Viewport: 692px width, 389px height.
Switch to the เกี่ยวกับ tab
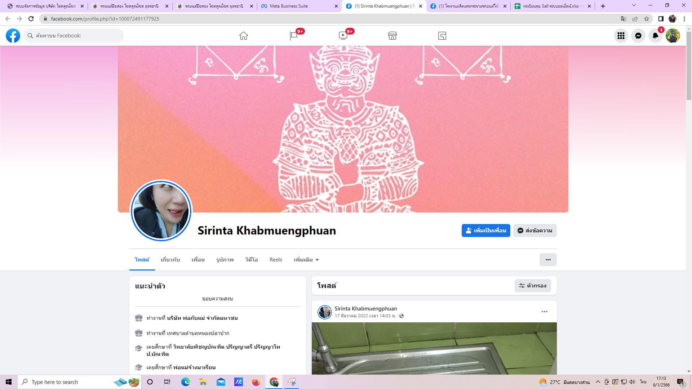tap(170, 260)
